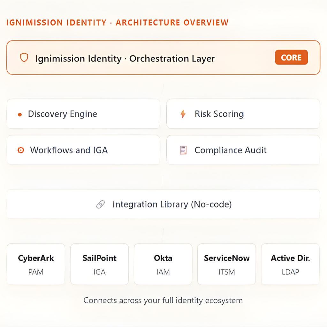Viewport: 327px width, 327px height.
Task: Open the ServiceNow ITSM integration tile
Action: [x=227, y=264]
